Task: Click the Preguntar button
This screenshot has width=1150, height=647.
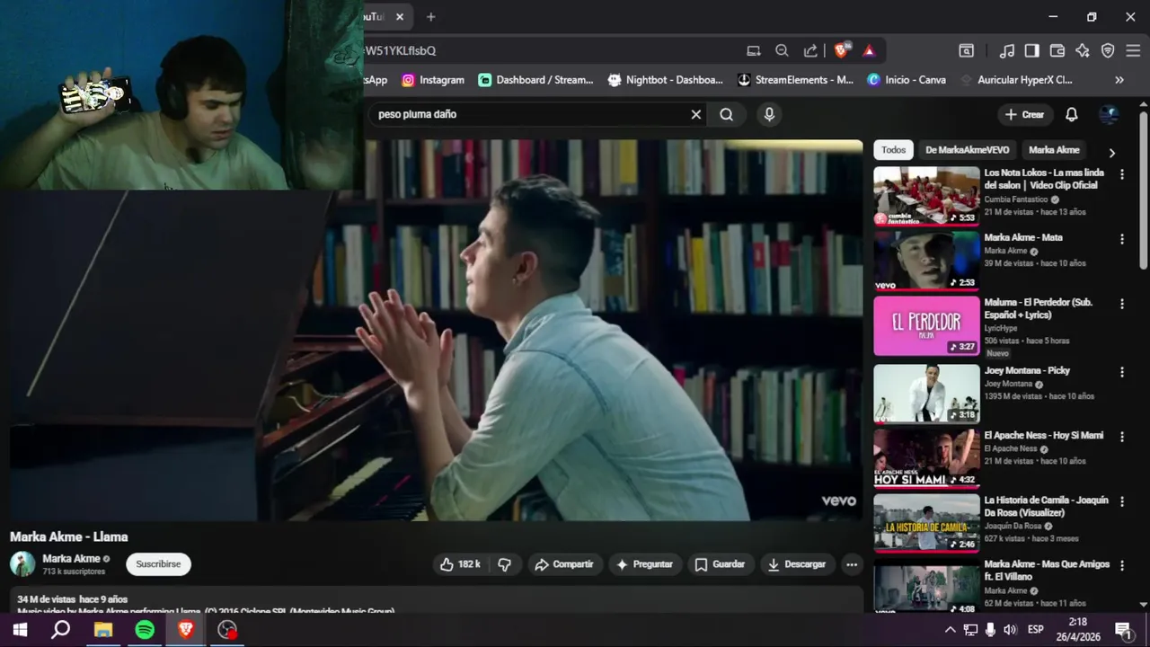Action: coord(644,564)
